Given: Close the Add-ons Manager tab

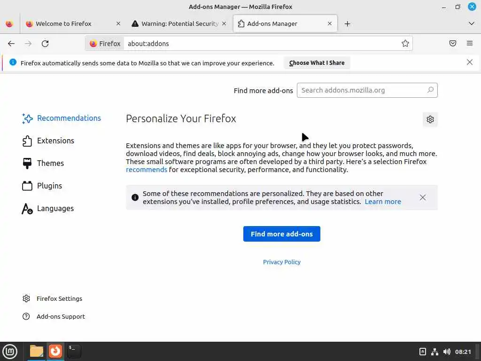Looking at the screenshot, I should tap(330, 24).
